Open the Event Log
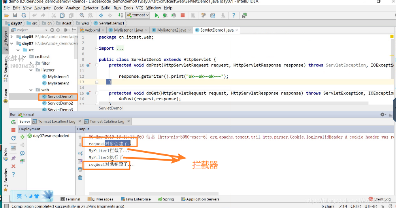396x208 pixels. click(x=380, y=199)
